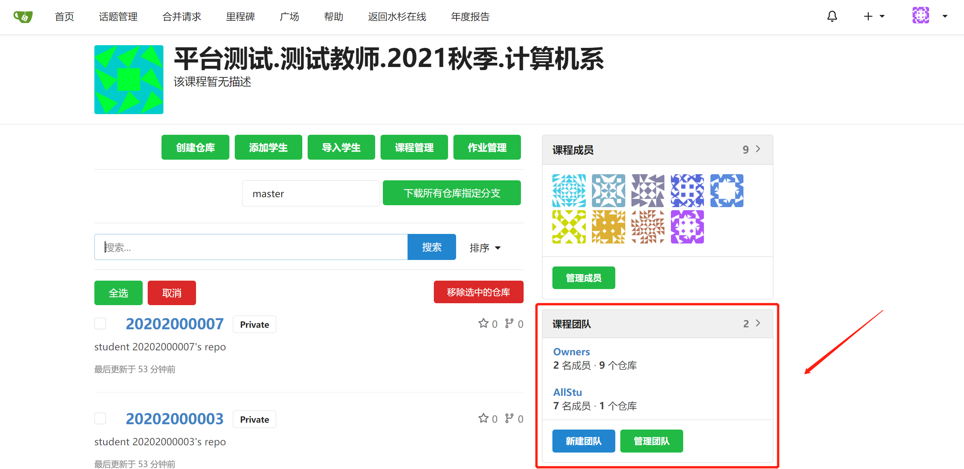Image resolution: width=964 pixels, height=469 pixels.
Task: Click text student 20202000003's repo
Action: click(x=160, y=442)
